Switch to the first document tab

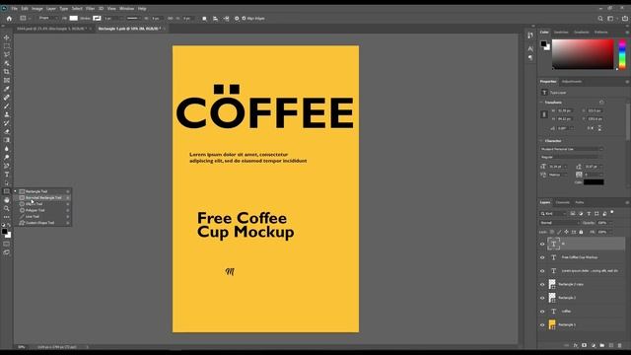(x=51, y=29)
